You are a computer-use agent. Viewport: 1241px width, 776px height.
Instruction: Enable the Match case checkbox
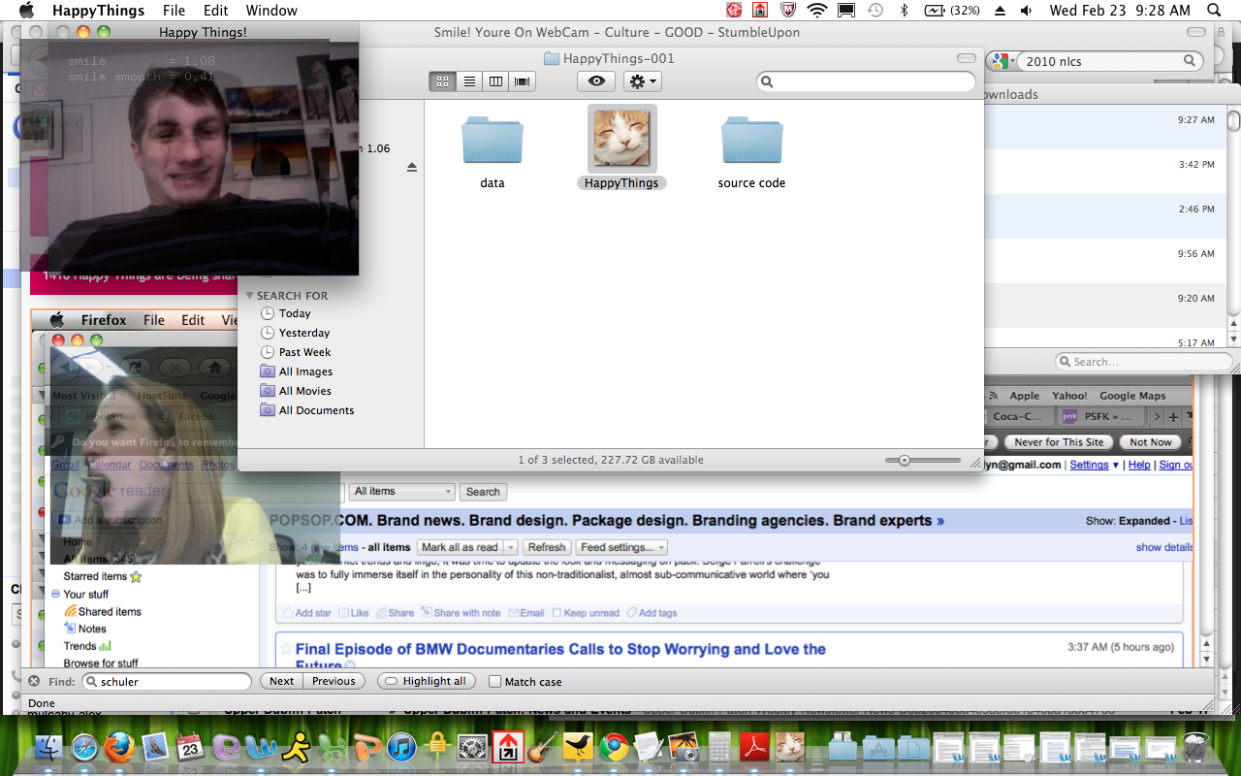coord(495,682)
